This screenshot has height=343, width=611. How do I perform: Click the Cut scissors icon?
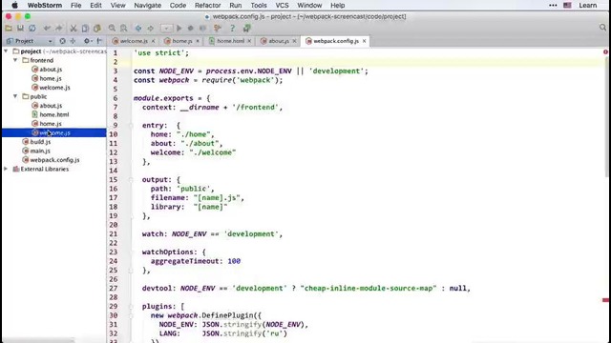(74, 28)
